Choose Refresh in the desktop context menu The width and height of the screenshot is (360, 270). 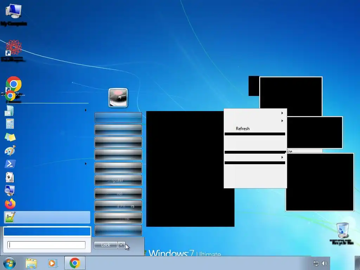(x=243, y=129)
